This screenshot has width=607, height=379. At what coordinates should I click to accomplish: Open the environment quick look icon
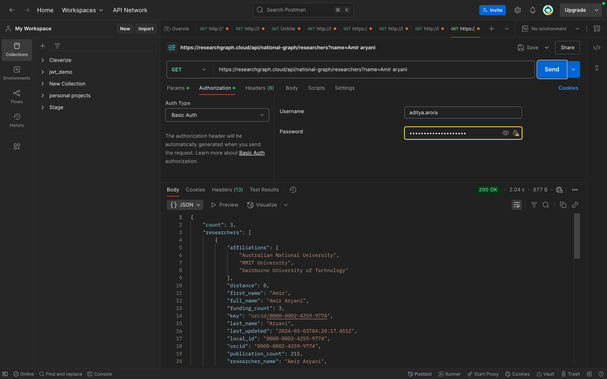coord(597,29)
